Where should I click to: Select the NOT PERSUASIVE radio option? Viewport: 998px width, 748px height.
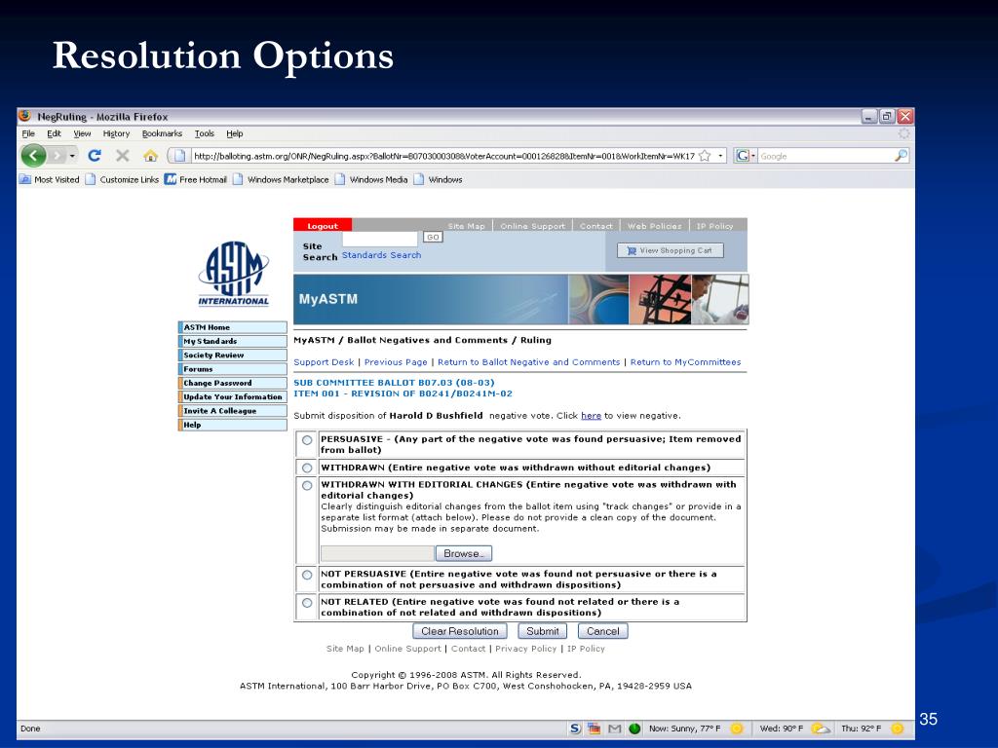[307, 575]
